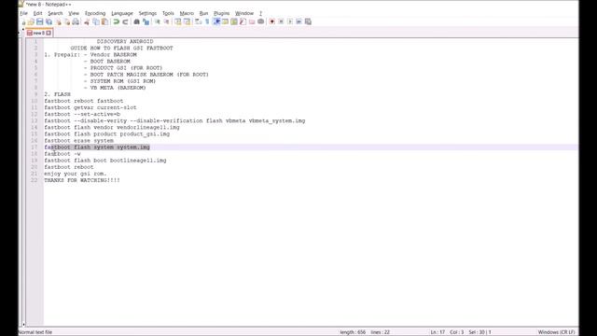597x336 pixels.
Task: Open the Plugins menu
Action: click(222, 13)
